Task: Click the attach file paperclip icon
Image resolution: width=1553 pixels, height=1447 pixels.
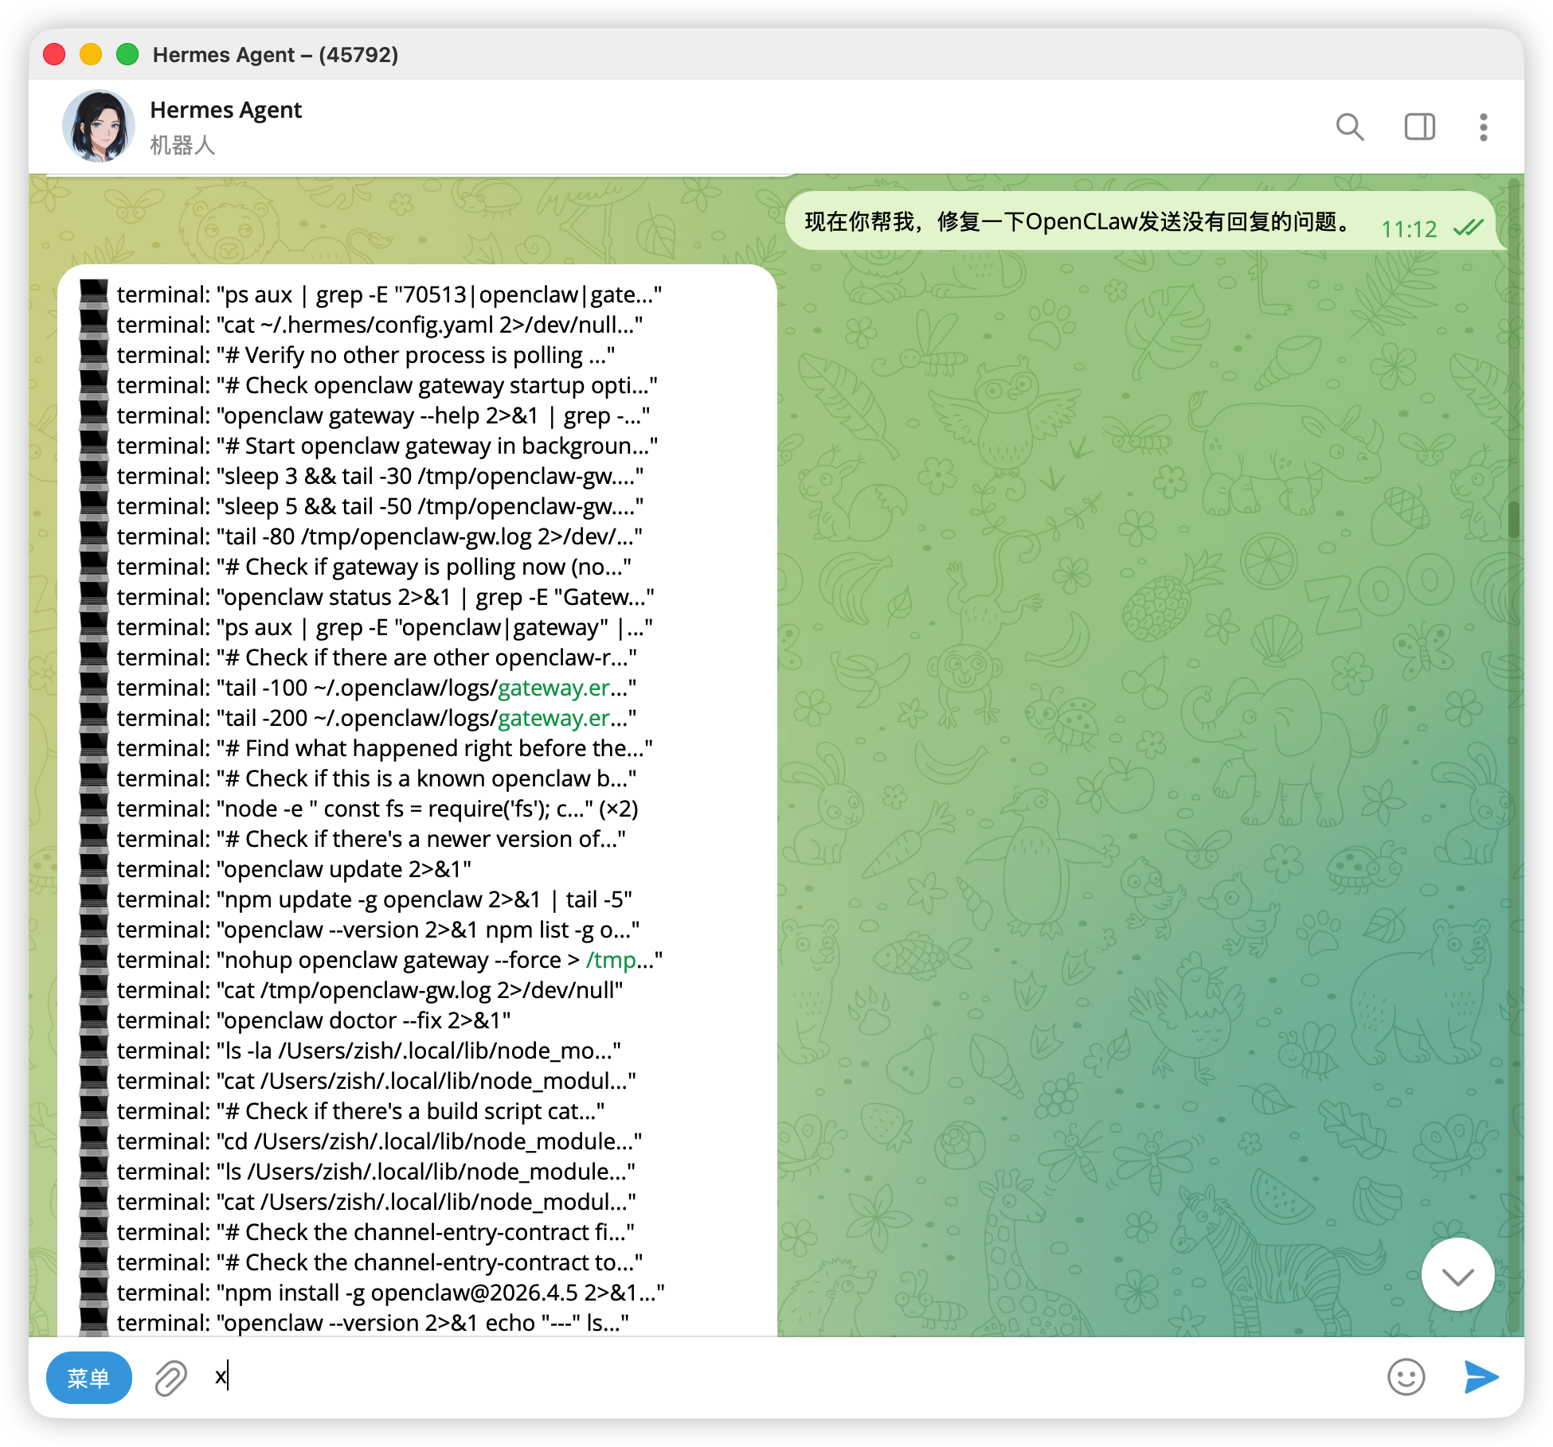Action: (170, 1378)
